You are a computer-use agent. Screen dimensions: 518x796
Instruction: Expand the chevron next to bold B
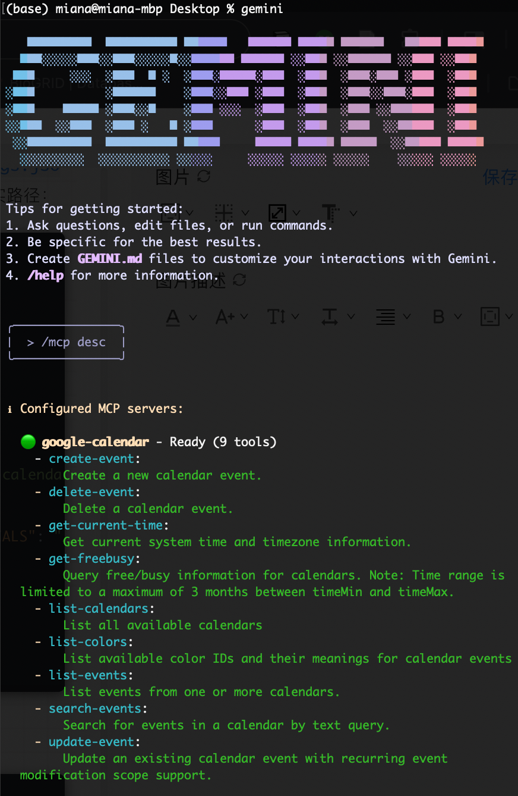coord(458,317)
